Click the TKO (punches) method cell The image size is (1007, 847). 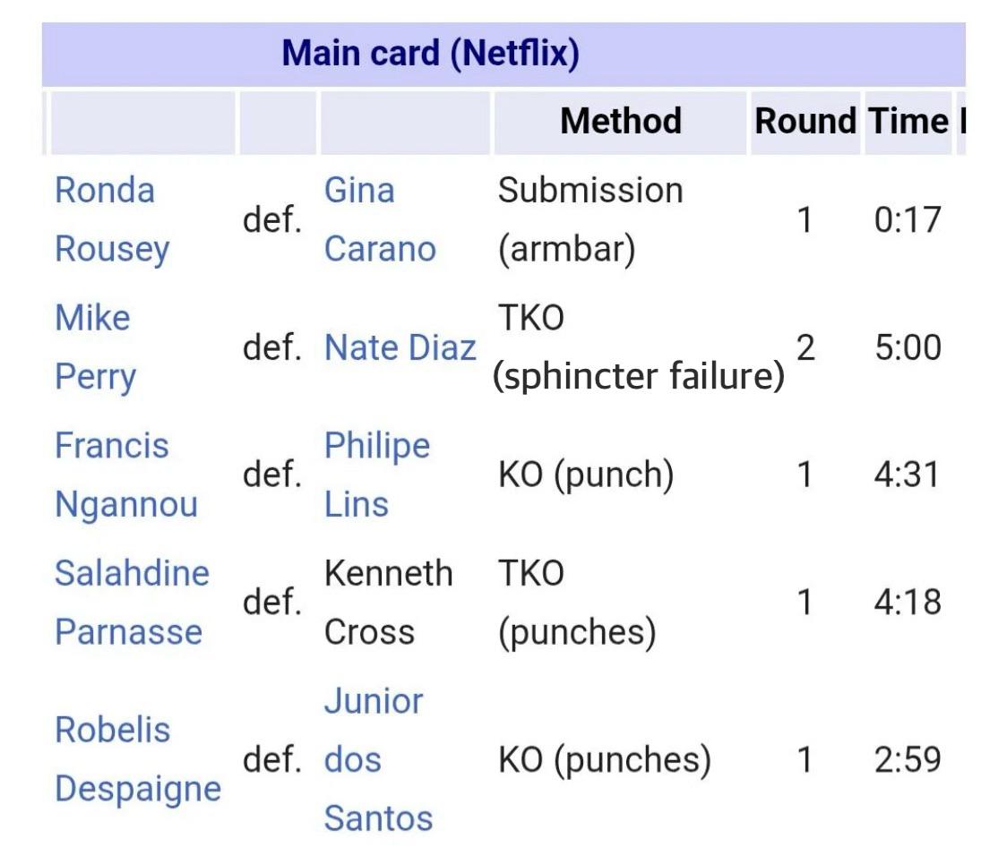tap(577, 602)
